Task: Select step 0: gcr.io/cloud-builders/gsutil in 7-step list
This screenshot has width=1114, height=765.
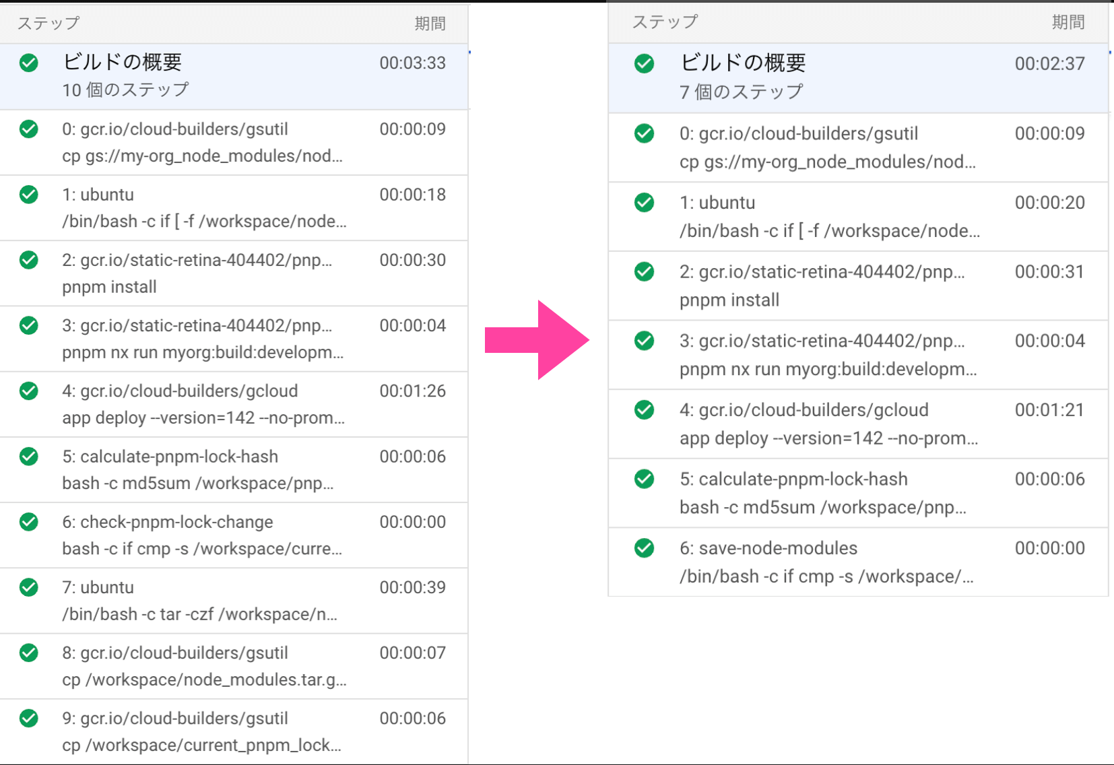Action: pos(799,133)
